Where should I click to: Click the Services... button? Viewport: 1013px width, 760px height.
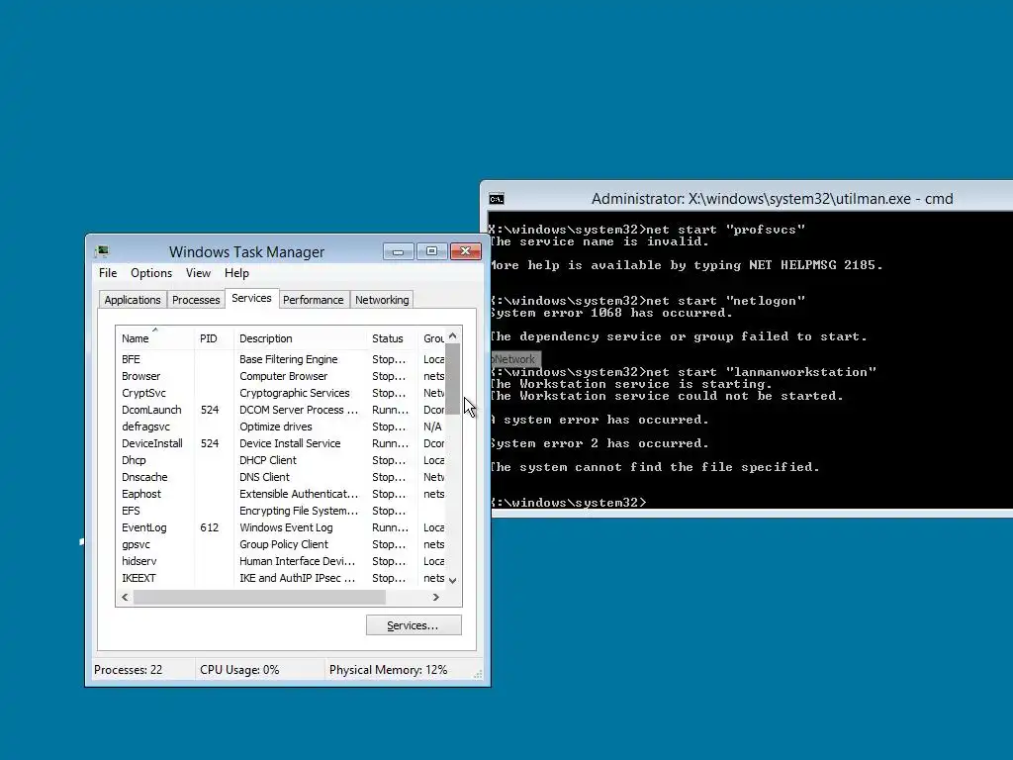(x=414, y=625)
